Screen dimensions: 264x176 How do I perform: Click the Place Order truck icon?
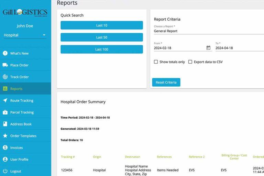[5, 65]
